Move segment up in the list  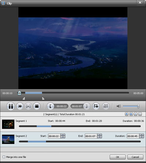click(135, 114)
